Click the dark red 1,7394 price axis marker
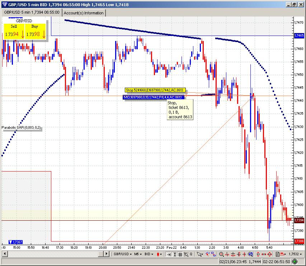Viewport: 306px width, 266px height. point(299,220)
